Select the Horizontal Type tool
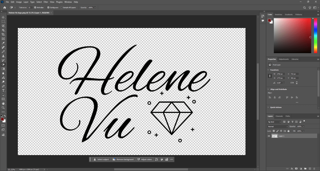 click(3, 90)
